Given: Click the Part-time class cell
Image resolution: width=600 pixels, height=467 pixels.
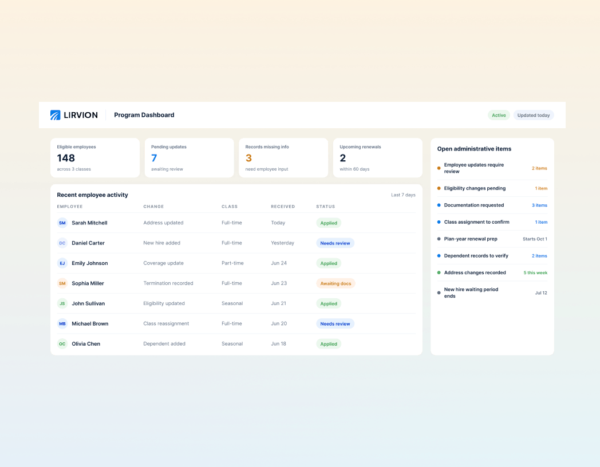Looking at the screenshot, I should 232,263.
